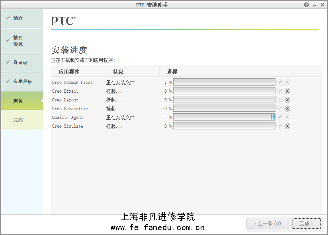The width and height of the screenshot is (328, 235).
Task: Close the PTC installer window
Action: (322, 5)
